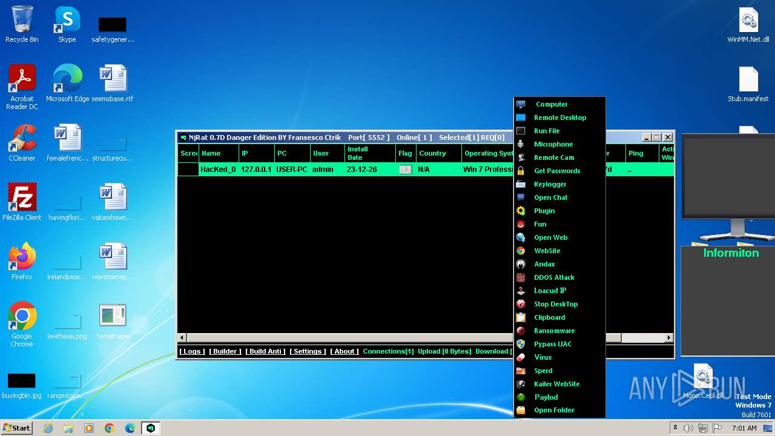Viewport: 775px width, 436px height.
Task: Choose the Remote Desktop screen icon
Action: pyautogui.click(x=521, y=117)
